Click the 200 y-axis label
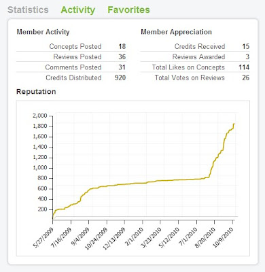 42,209
